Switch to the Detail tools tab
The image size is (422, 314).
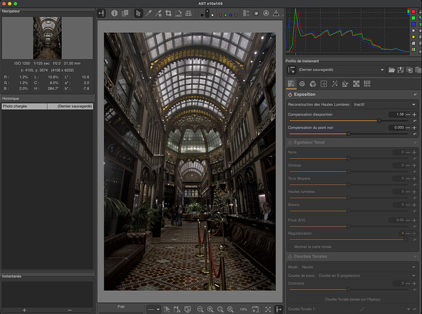pos(302,84)
